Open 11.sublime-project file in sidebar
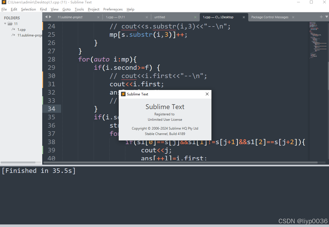Image resolution: width=329 pixels, height=227 pixels. (x=30, y=35)
